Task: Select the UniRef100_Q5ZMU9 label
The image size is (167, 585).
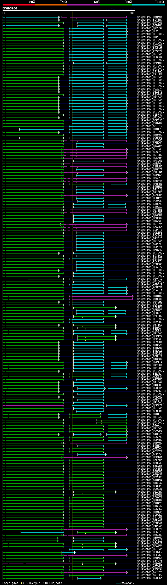Action: tap(150, 46)
